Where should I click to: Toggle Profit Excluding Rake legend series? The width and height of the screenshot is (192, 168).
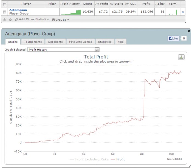(x=89, y=159)
